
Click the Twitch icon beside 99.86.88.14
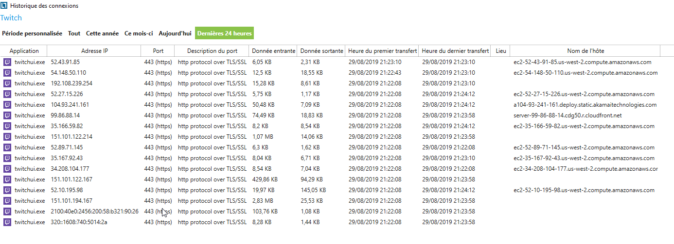click(x=7, y=115)
